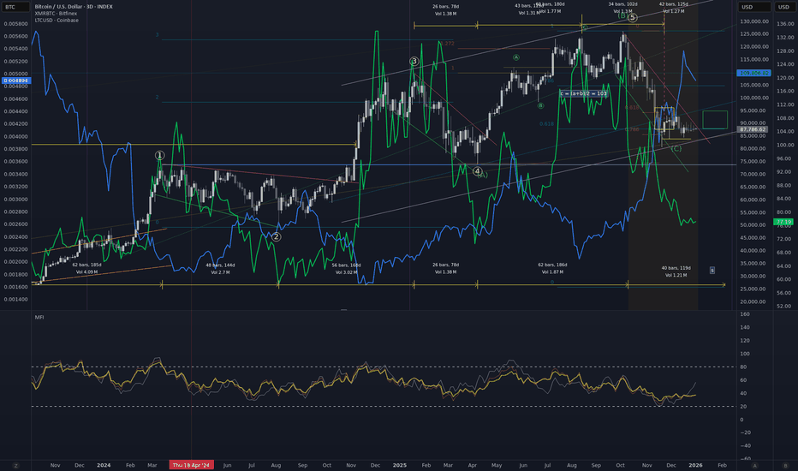Click the MFI indicator label
798x471 pixels.
(39, 317)
